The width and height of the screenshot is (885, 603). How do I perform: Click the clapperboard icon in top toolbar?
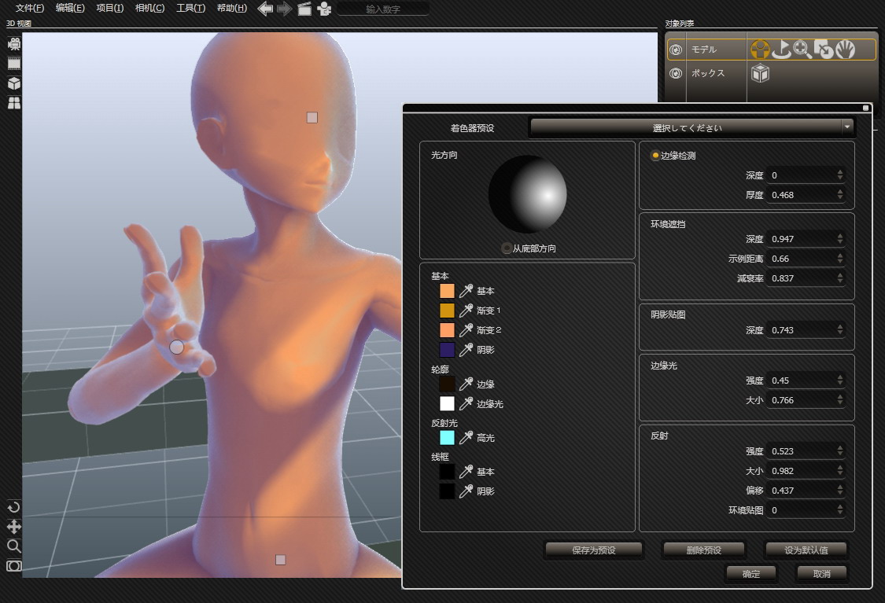(304, 9)
